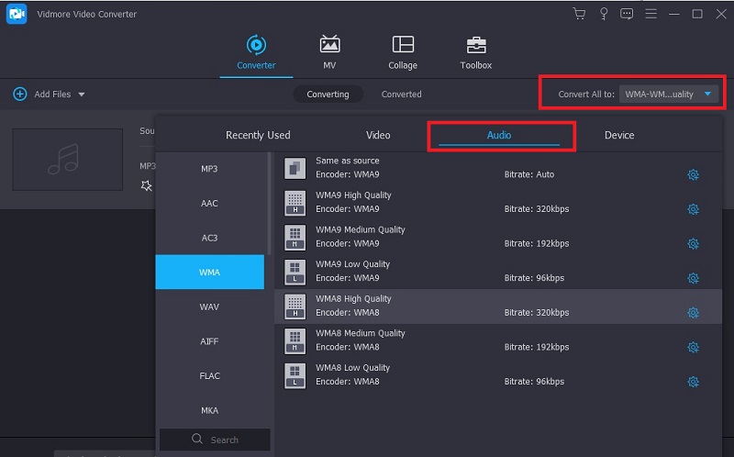Show the Converted list
The width and height of the screenshot is (734, 457).
click(x=401, y=95)
